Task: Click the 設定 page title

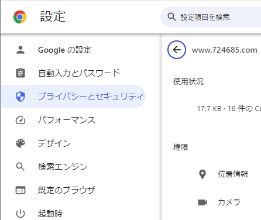Action: pos(53,16)
